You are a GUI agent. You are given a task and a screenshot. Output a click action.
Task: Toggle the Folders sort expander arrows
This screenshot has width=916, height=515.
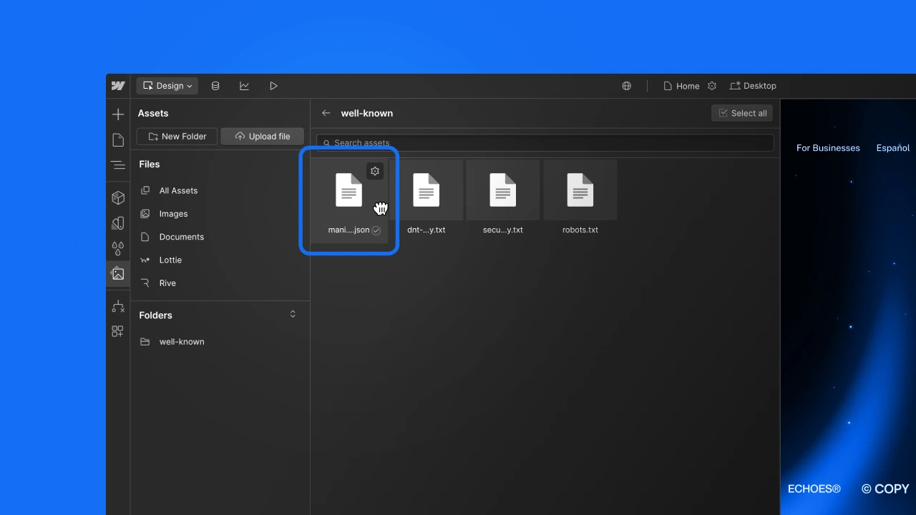pos(293,315)
